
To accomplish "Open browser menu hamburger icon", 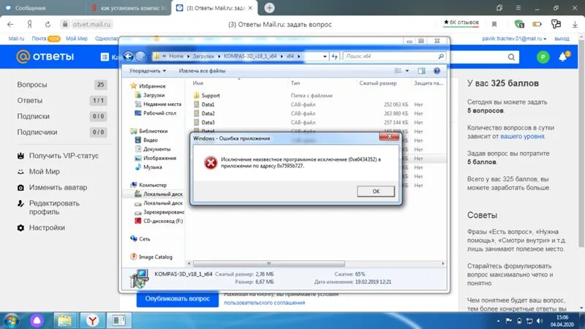I will click(518, 8).
